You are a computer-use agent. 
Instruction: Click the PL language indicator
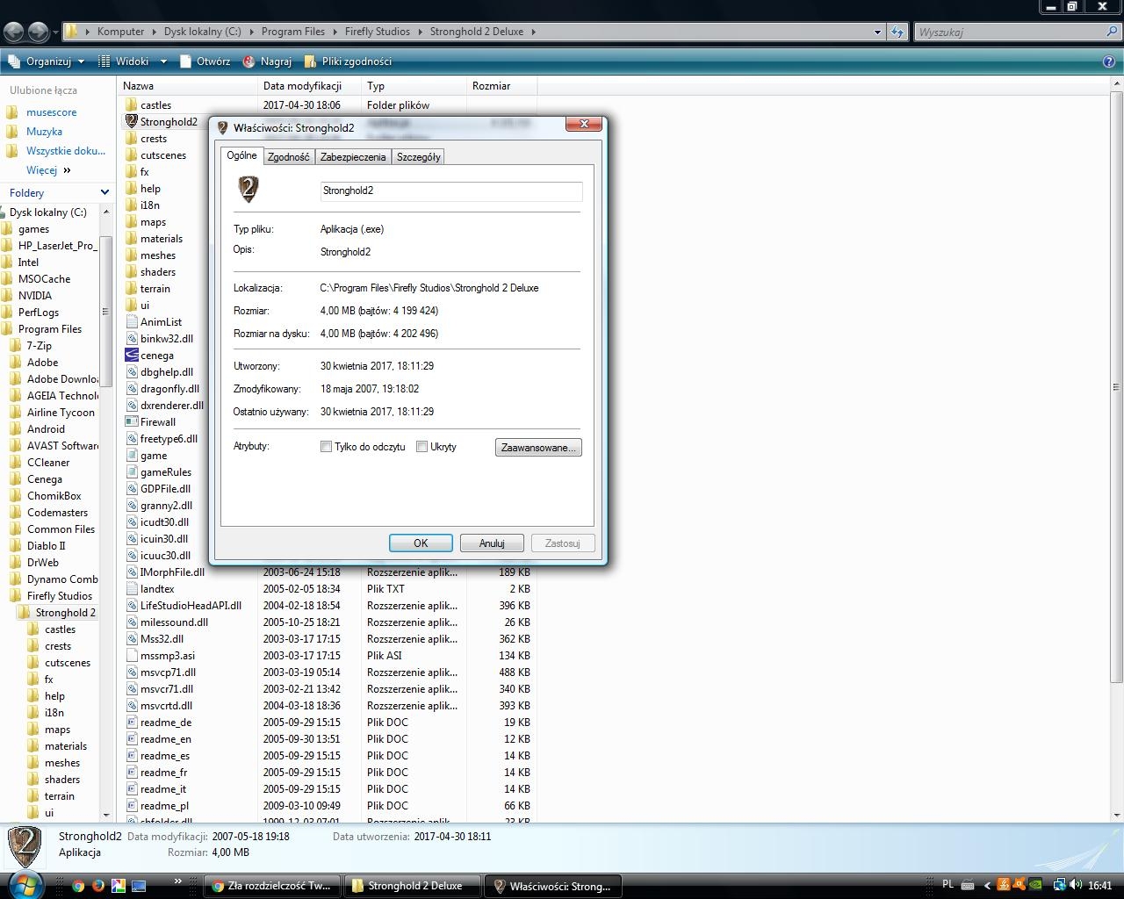click(947, 885)
